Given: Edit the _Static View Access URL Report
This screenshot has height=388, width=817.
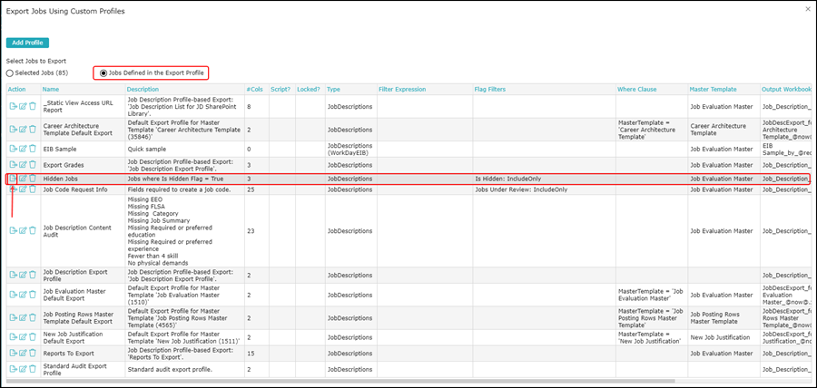Looking at the screenshot, I should click(23, 107).
